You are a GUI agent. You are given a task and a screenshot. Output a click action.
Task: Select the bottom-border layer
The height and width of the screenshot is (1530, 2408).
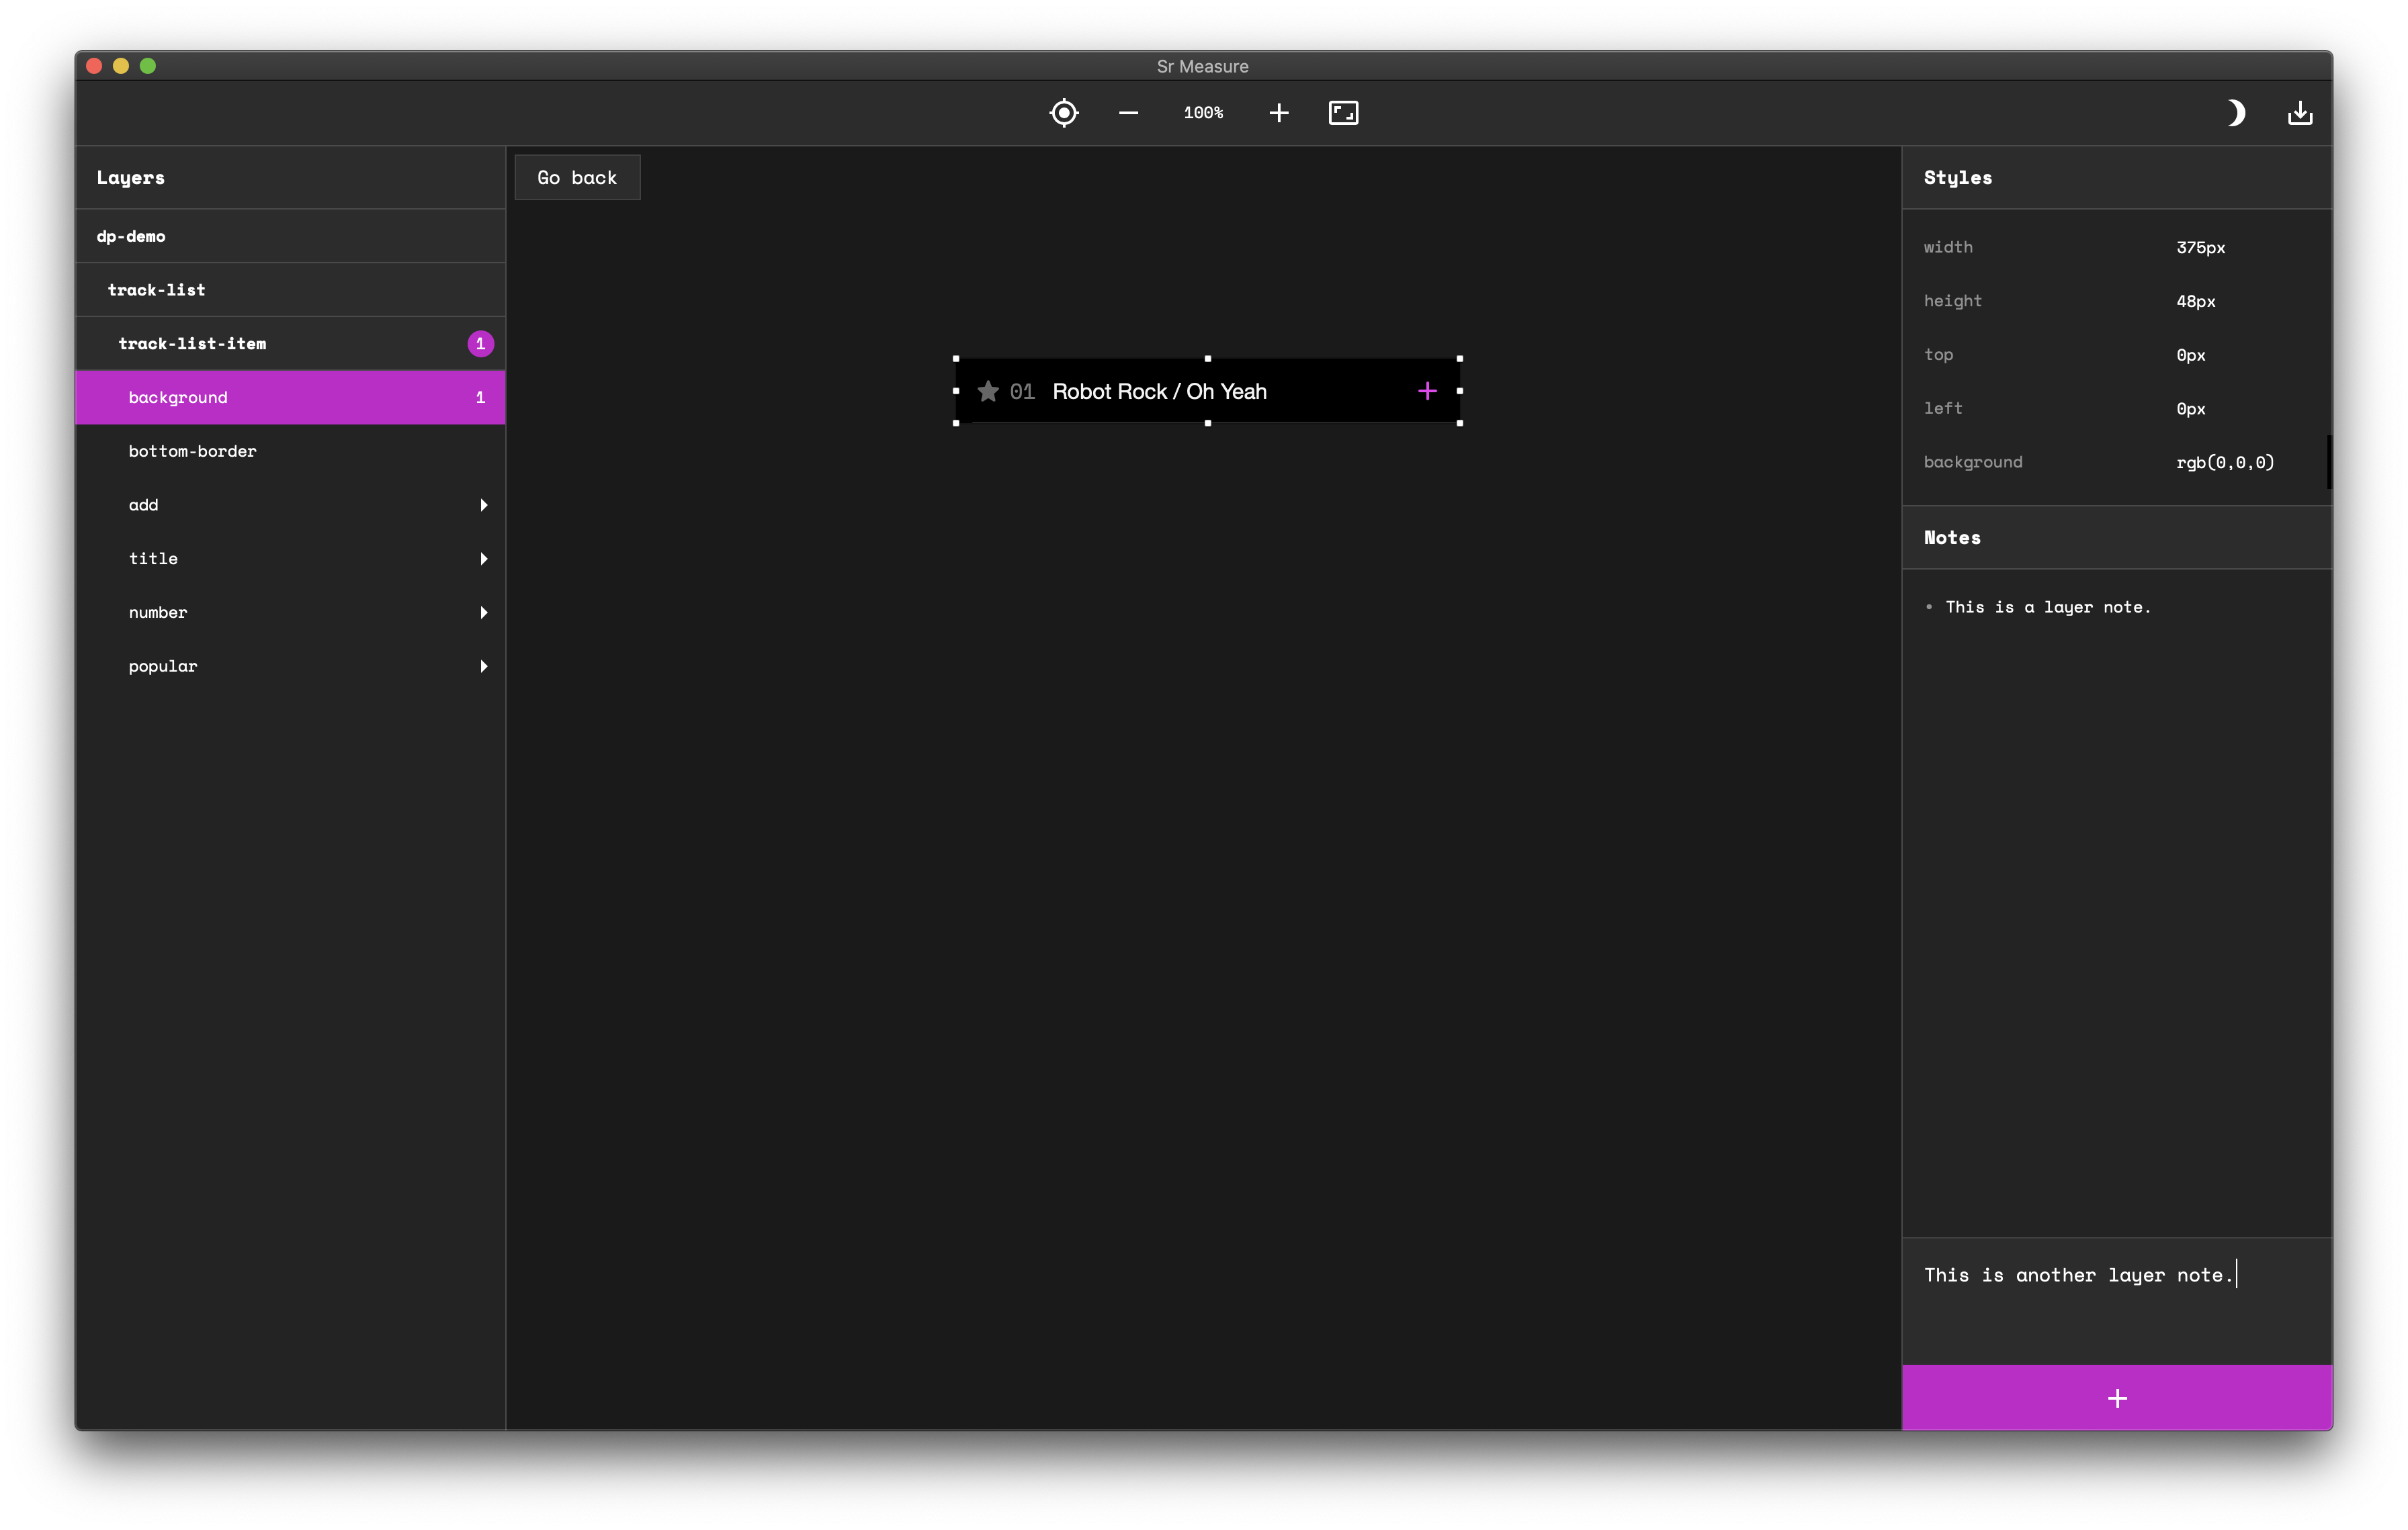point(192,452)
